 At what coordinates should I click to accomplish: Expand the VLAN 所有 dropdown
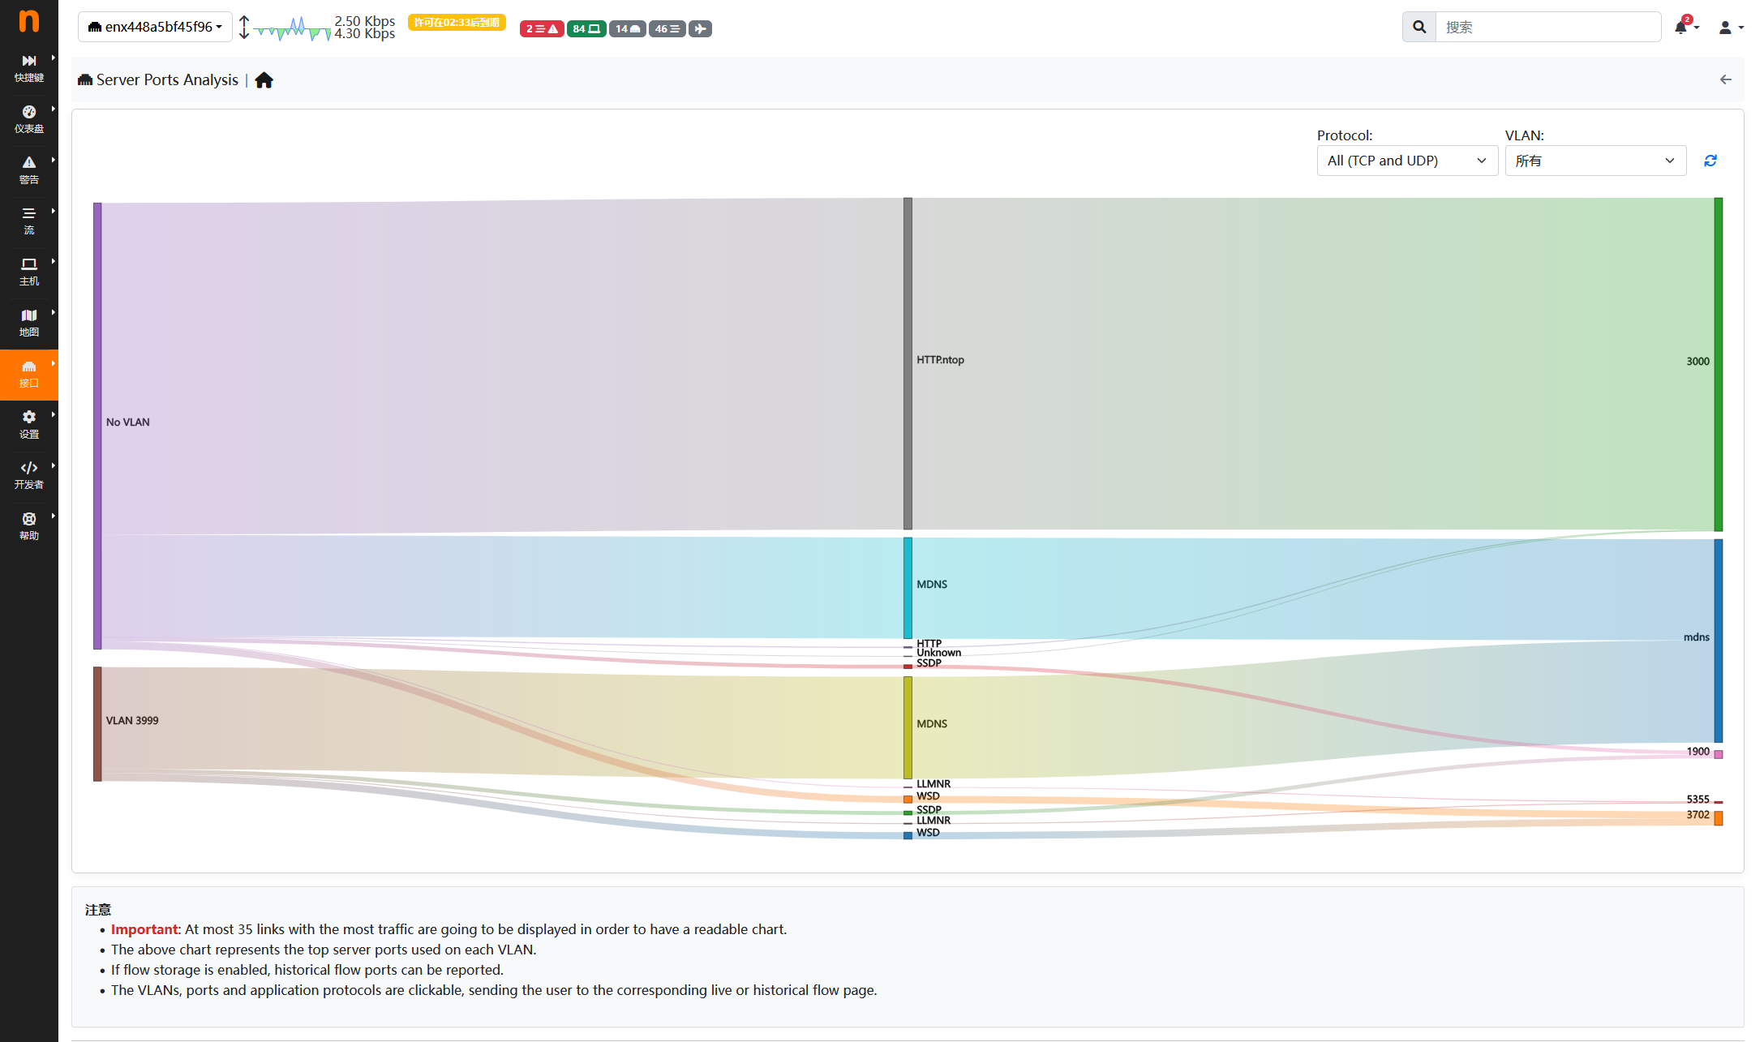pos(1594,161)
